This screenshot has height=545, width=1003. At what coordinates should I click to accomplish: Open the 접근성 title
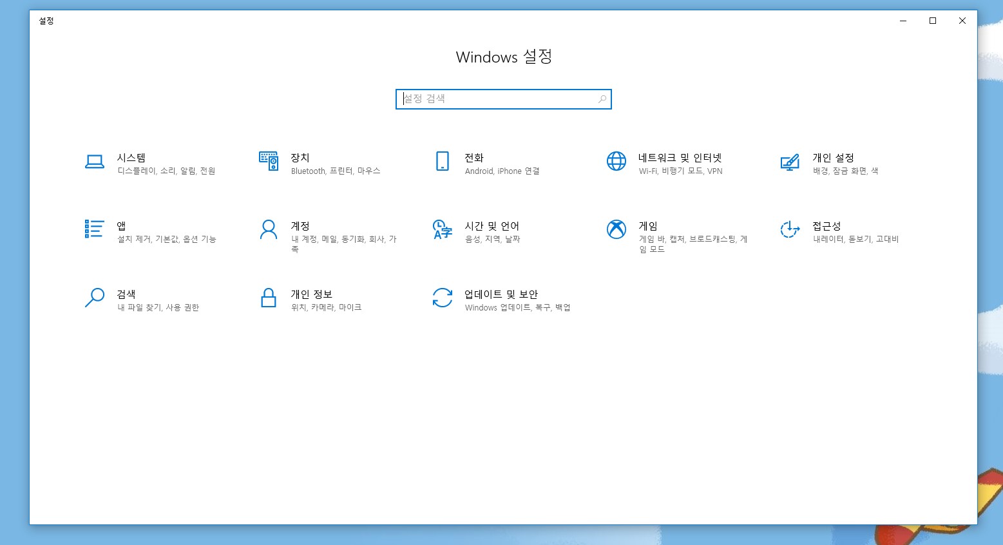pos(826,226)
